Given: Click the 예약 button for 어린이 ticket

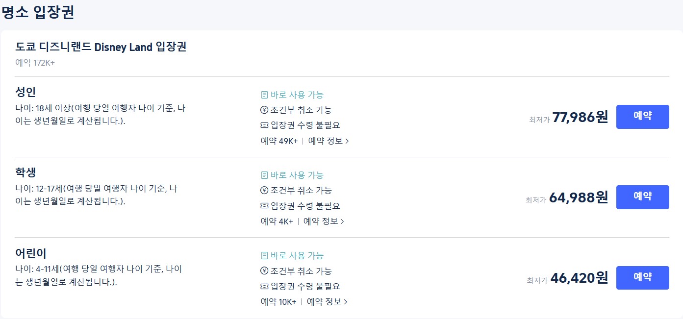Looking at the screenshot, I should pyautogui.click(x=642, y=277).
